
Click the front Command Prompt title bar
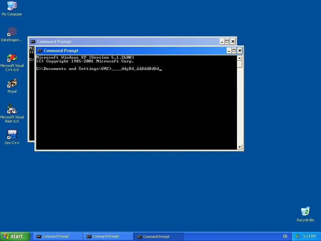pyautogui.click(x=139, y=51)
